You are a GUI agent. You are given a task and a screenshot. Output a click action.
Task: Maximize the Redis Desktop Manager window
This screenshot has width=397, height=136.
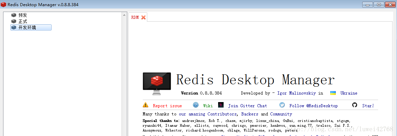pos(379,4)
